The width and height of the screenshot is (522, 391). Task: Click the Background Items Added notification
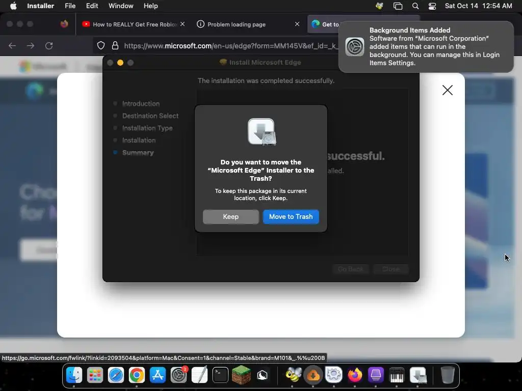[x=426, y=46]
